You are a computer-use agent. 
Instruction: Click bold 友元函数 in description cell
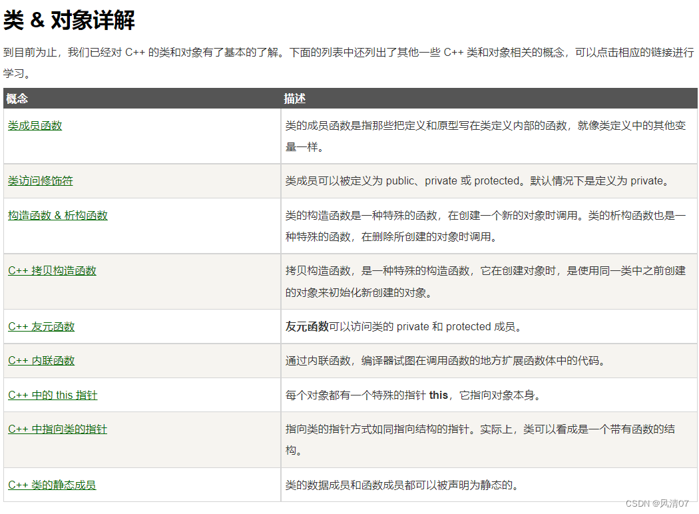[307, 326]
